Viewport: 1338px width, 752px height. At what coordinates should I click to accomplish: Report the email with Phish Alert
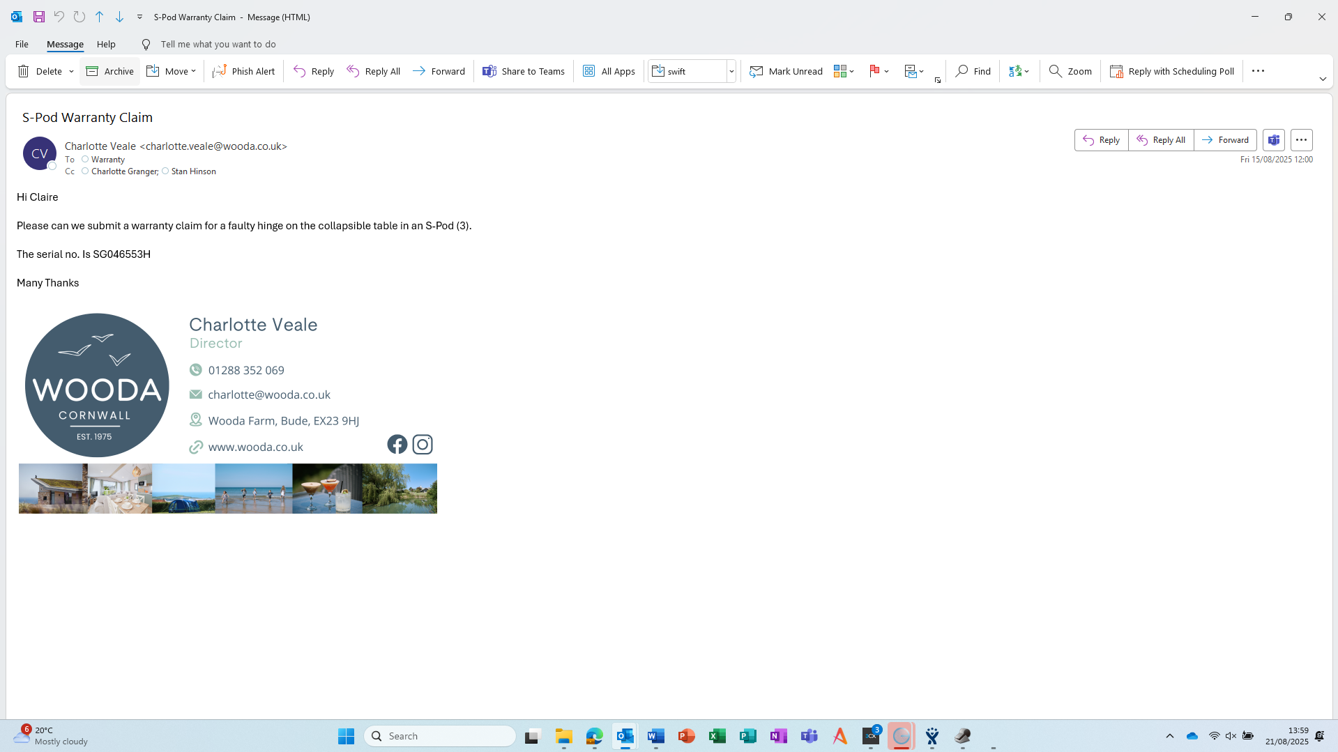click(244, 71)
